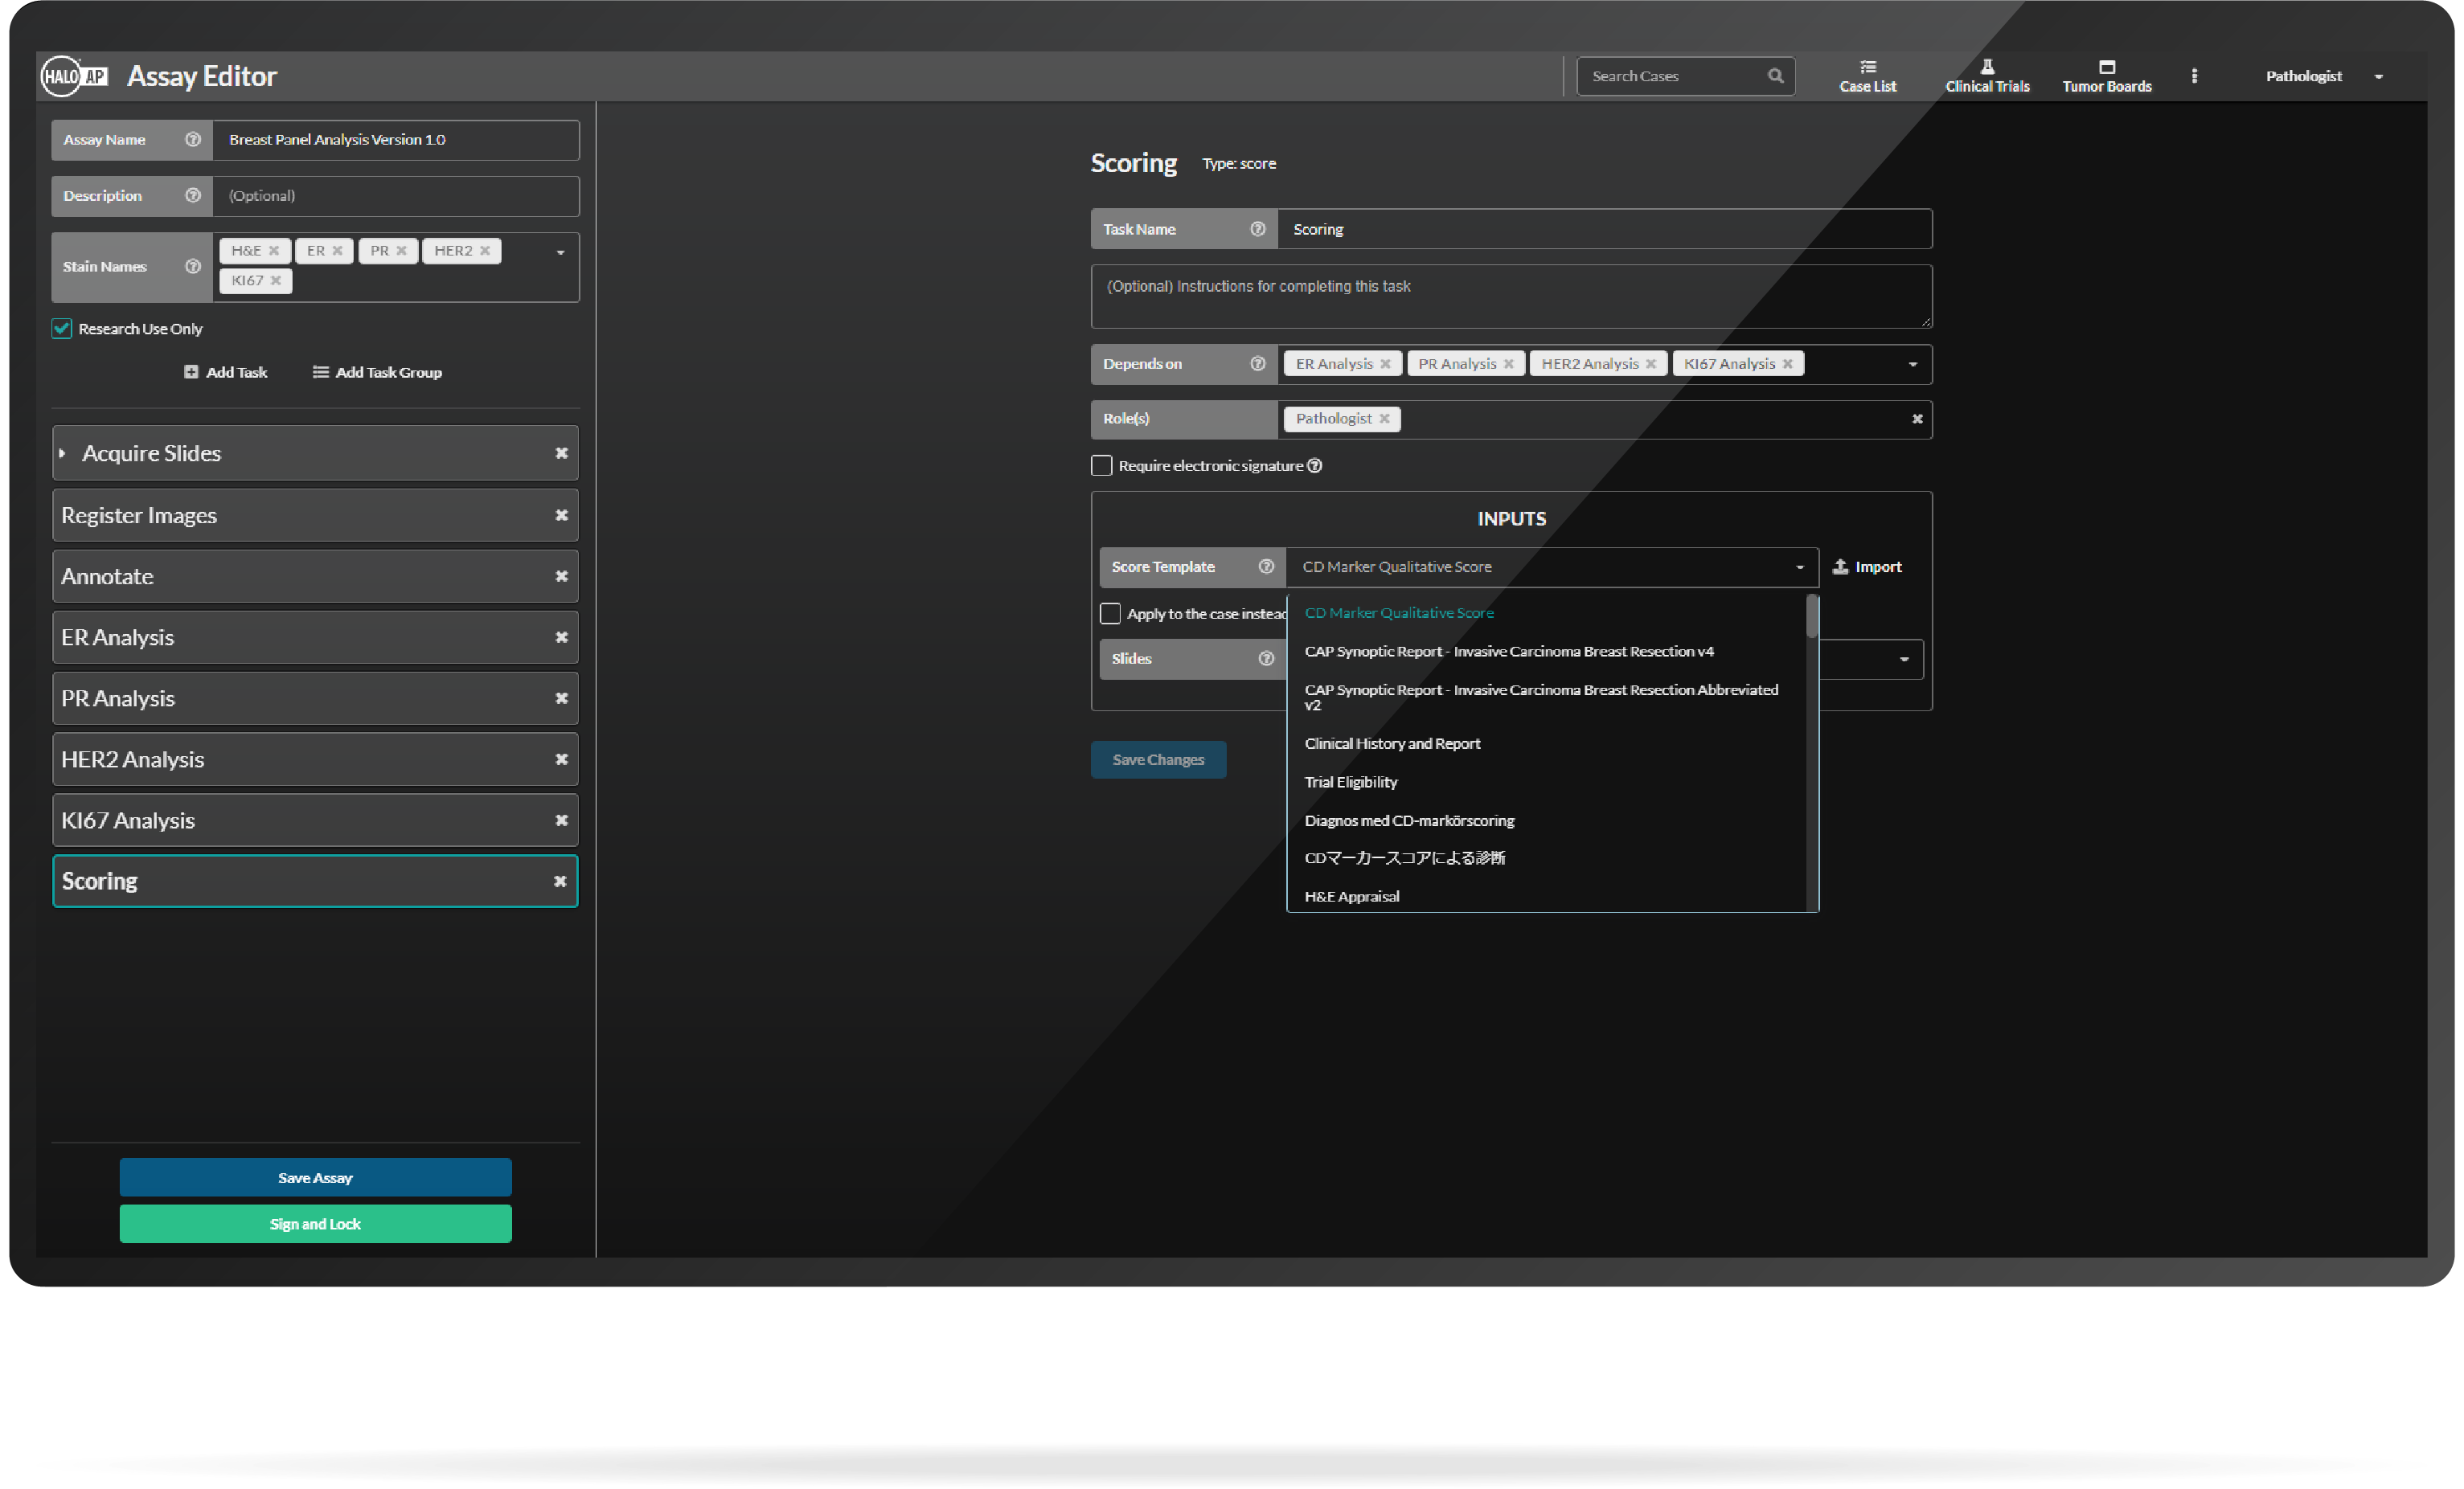Delete the ER Analysis task
This screenshot has width=2464, height=1489.
pyautogui.click(x=561, y=637)
